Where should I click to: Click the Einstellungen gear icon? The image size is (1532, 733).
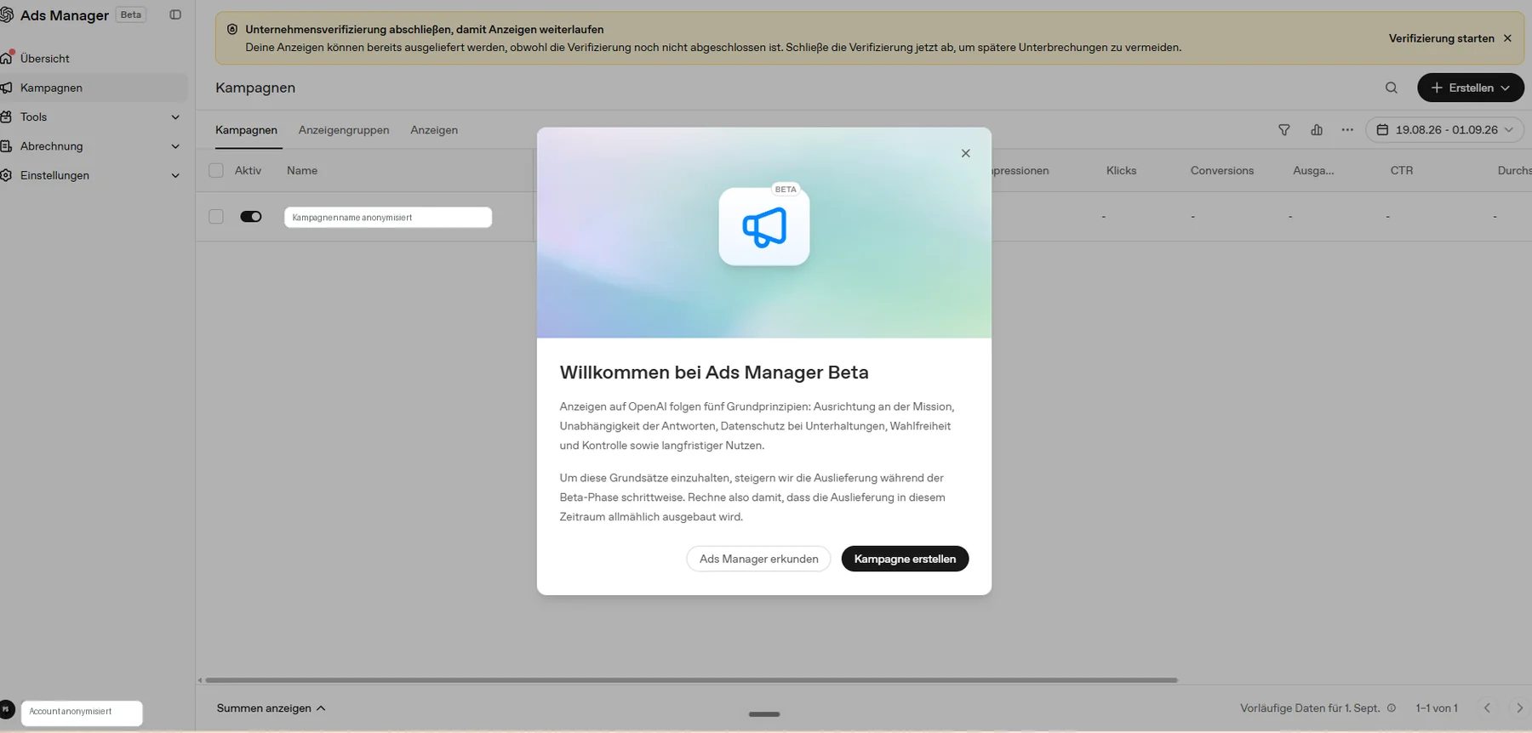(x=7, y=175)
